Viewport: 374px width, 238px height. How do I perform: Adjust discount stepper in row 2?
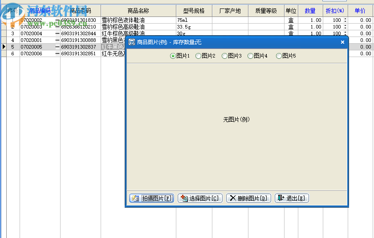(345, 27)
